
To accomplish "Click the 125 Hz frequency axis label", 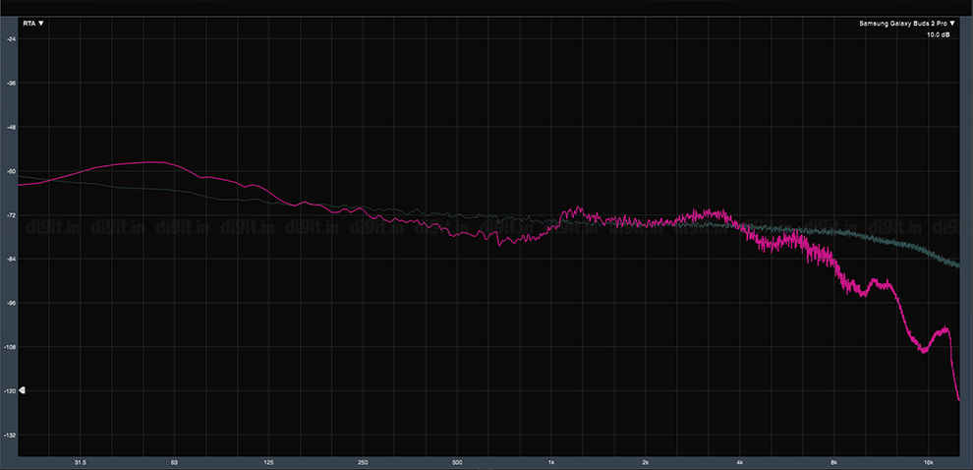I will pyautogui.click(x=268, y=462).
